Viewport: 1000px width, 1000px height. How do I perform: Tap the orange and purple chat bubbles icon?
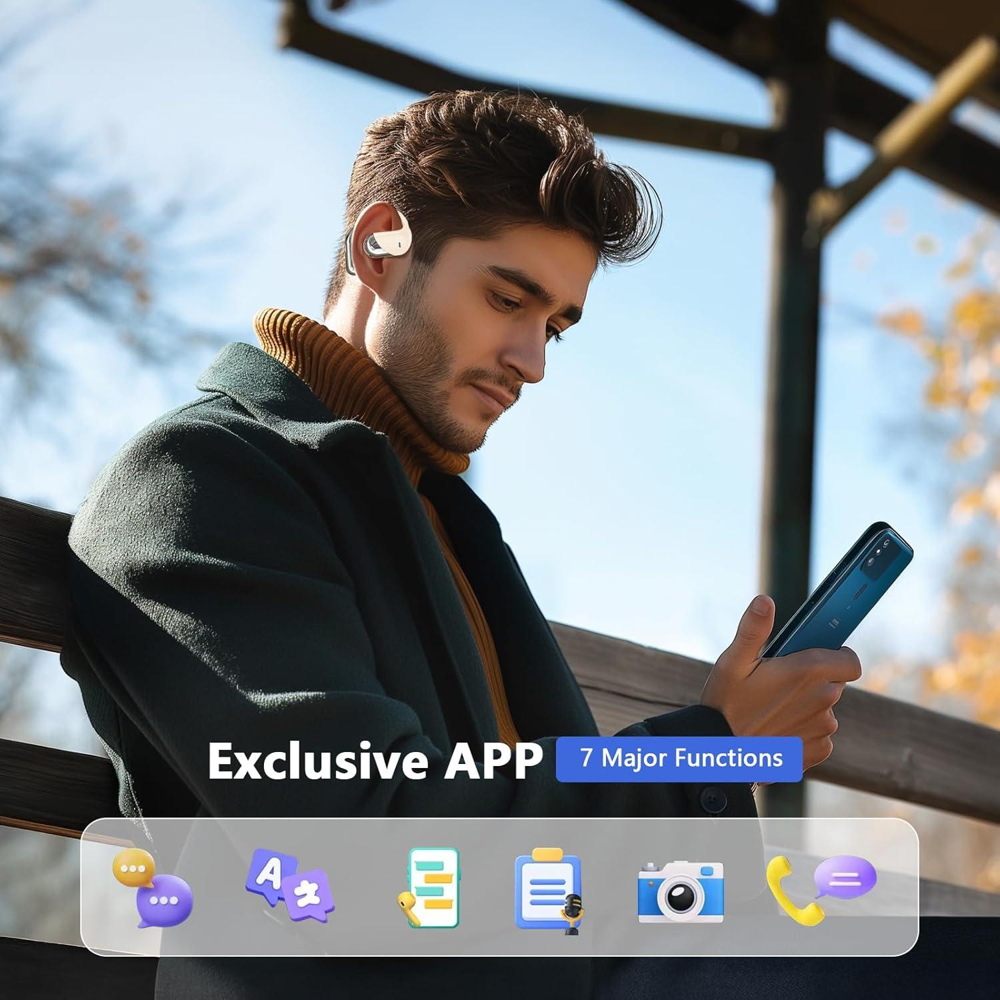pos(153,888)
